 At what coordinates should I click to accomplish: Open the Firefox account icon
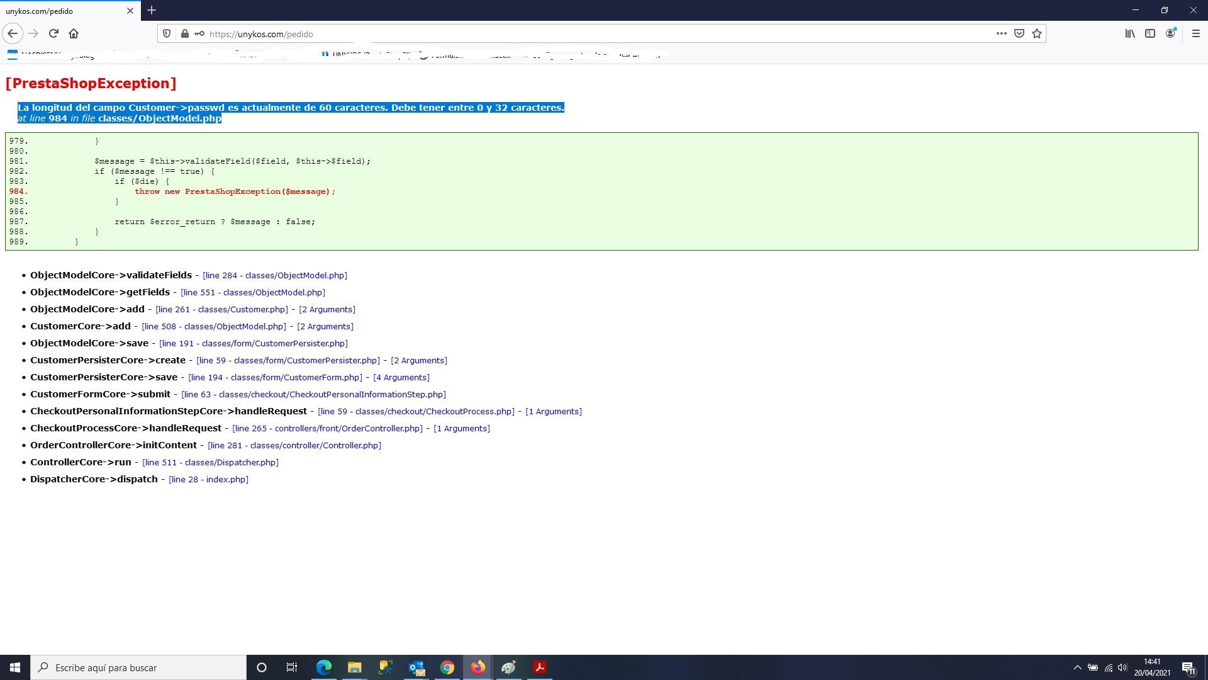(x=1170, y=33)
